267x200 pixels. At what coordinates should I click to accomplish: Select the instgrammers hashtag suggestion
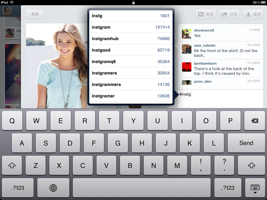tap(131, 84)
